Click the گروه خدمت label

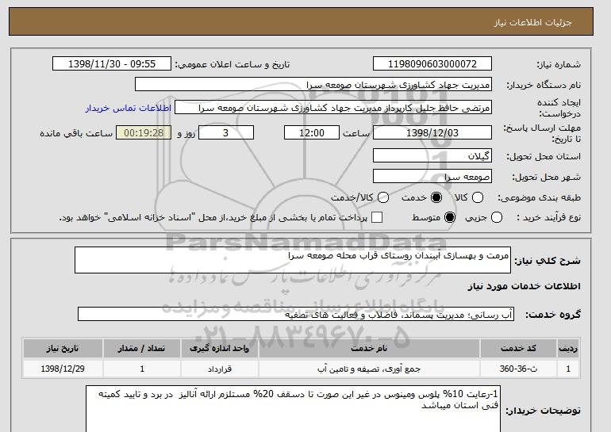[x=553, y=315]
